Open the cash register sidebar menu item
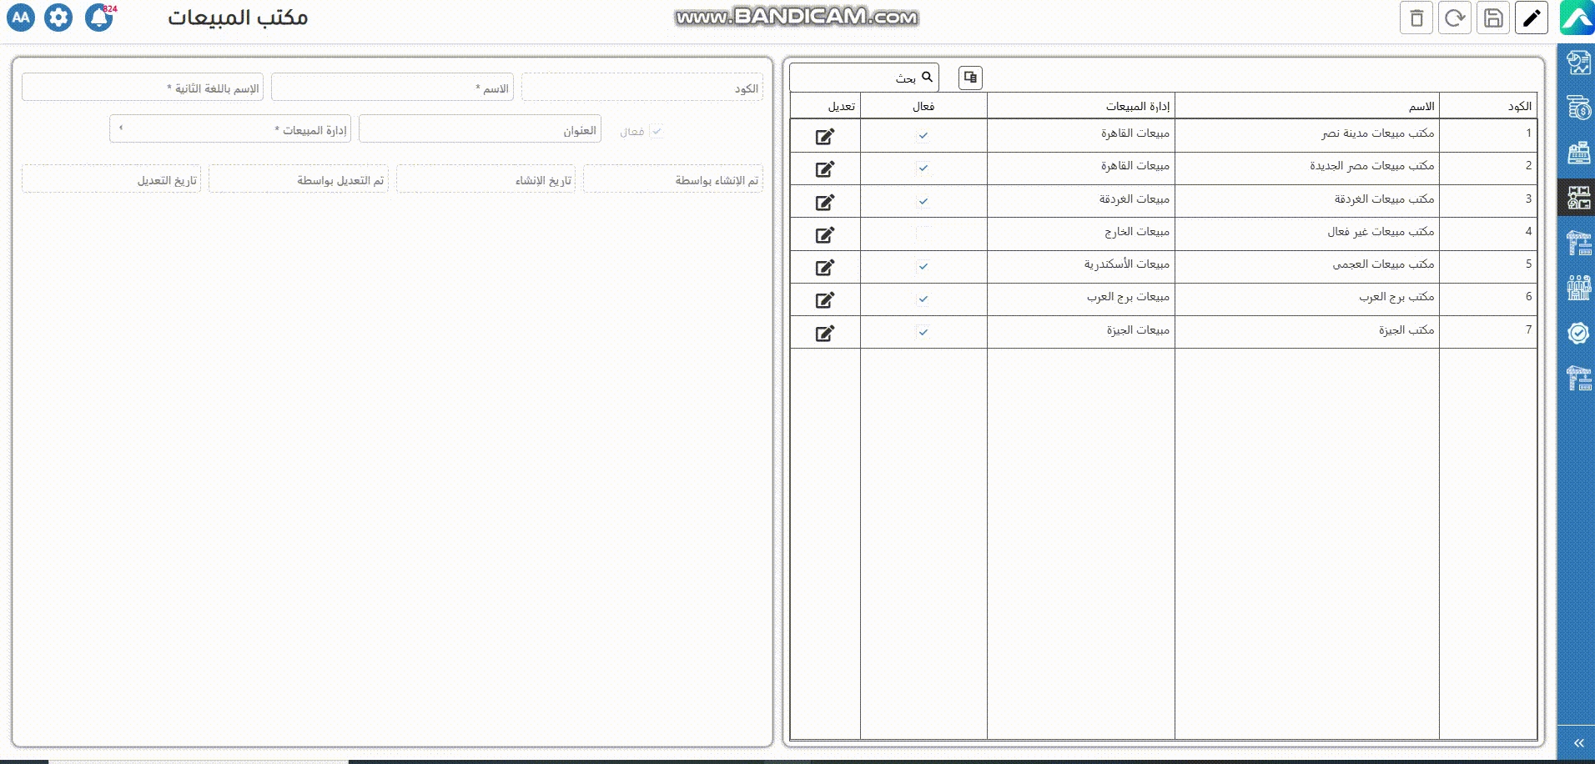Image resolution: width=1595 pixels, height=764 pixels. pos(1578,153)
